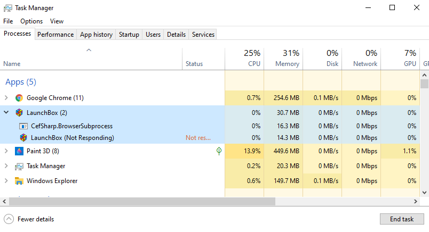The width and height of the screenshot is (429, 232).
Task: Click the Paint 3D app icon
Action: [19, 151]
